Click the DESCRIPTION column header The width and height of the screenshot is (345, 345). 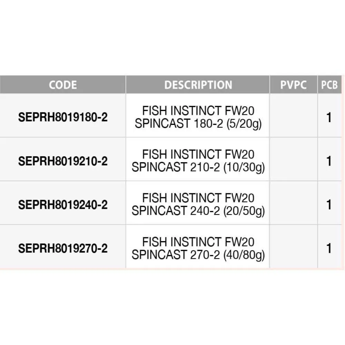click(198, 85)
